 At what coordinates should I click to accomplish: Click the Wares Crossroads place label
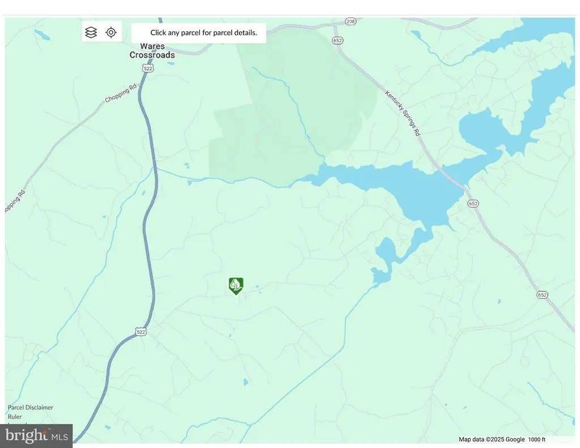(152, 51)
